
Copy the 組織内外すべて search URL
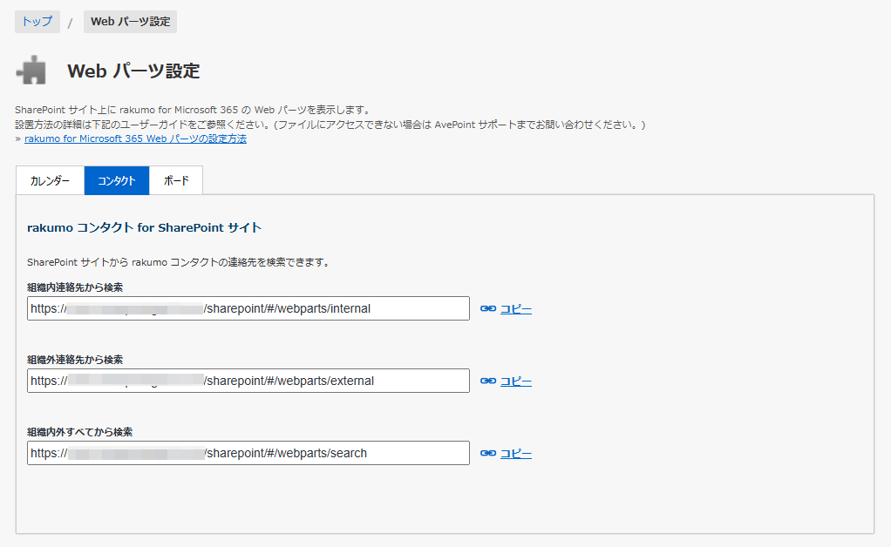click(x=516, y=454)
